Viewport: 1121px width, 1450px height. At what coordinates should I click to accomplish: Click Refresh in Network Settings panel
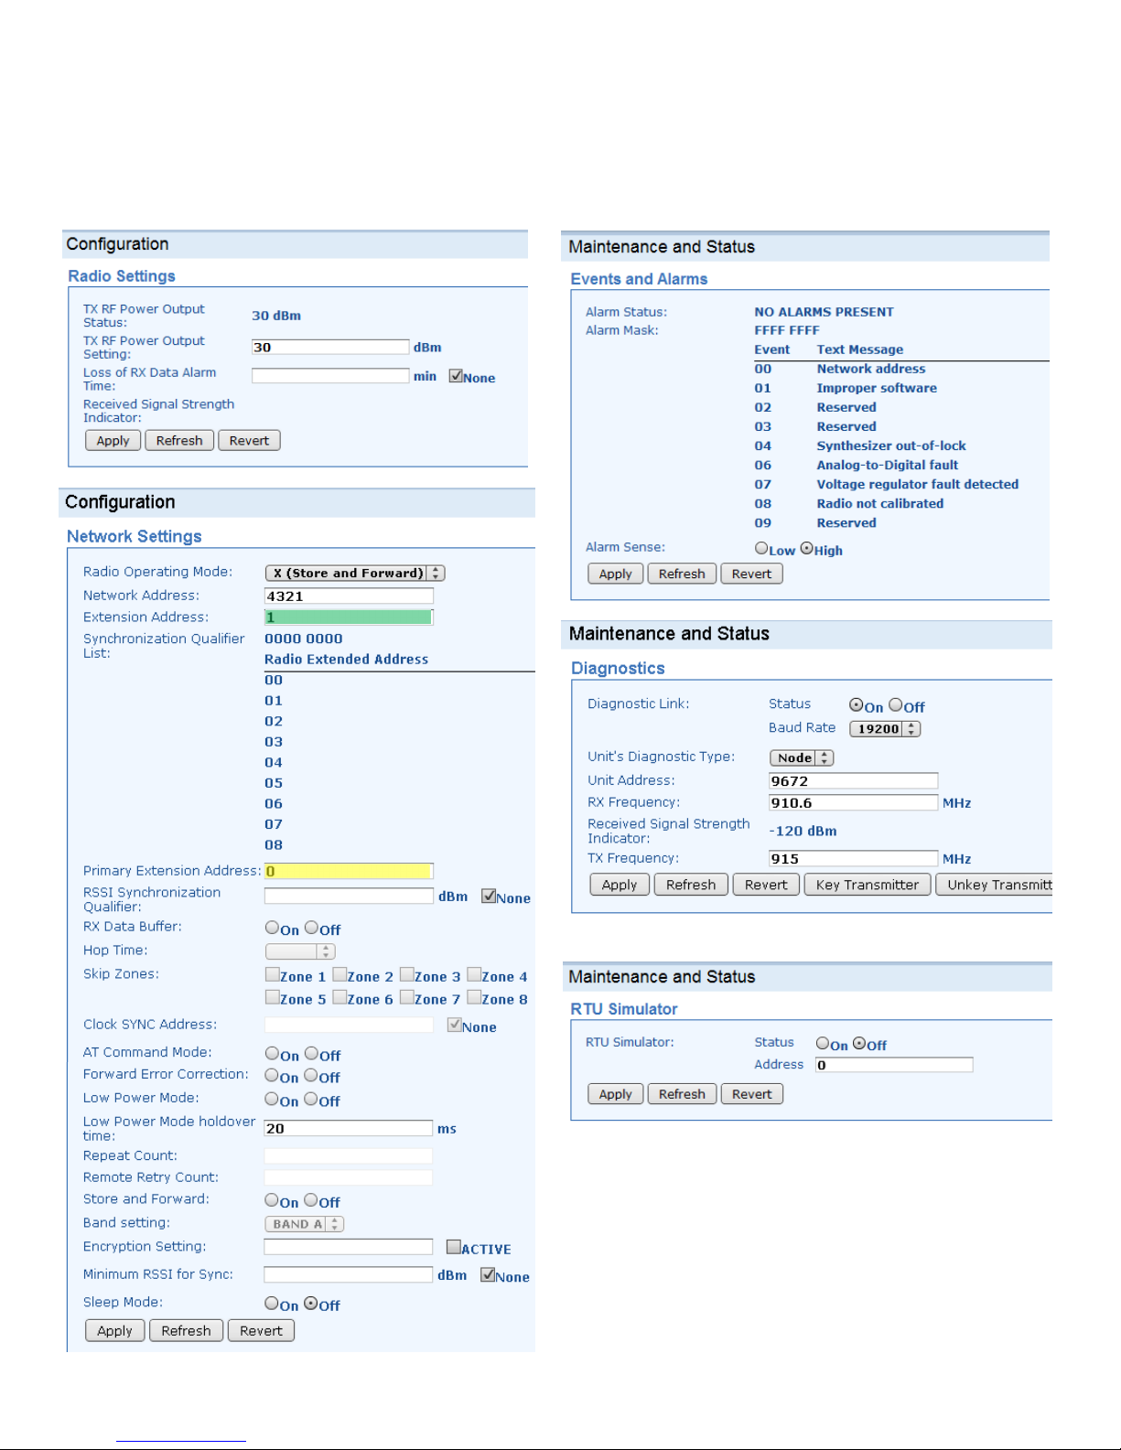click(x=186, y=1330)
